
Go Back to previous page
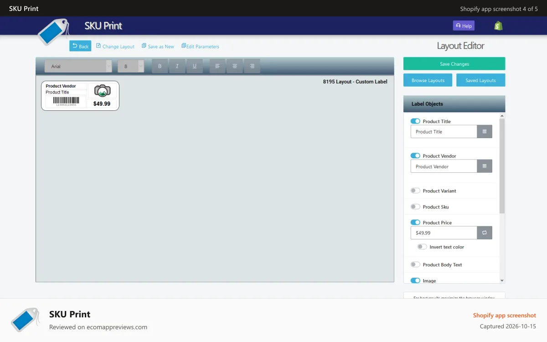(x=80, y=46)
